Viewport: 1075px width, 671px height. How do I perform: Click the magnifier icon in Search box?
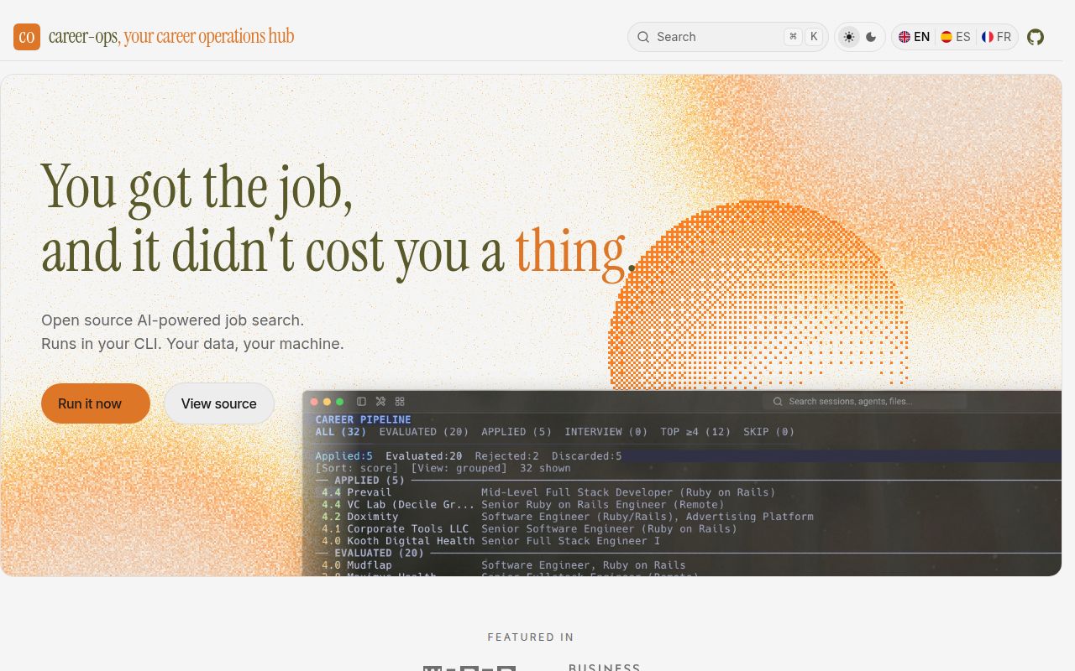coord(643,37)
